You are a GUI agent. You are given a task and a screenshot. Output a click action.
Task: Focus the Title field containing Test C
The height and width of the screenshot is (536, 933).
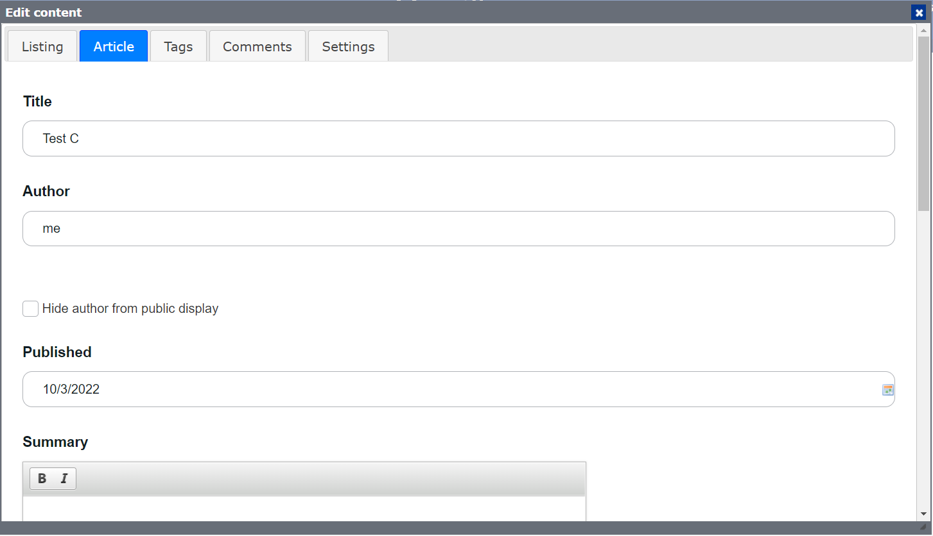click(x=458, y=138)
